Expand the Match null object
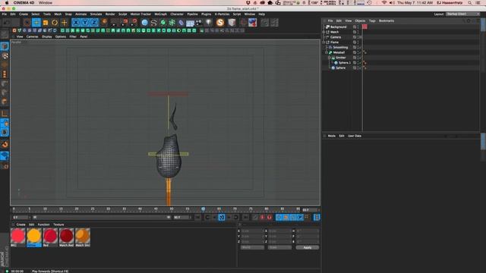 [324, 32]
